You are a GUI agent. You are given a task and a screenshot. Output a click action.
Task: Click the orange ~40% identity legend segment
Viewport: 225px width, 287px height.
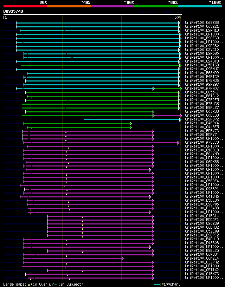(69, 6)
